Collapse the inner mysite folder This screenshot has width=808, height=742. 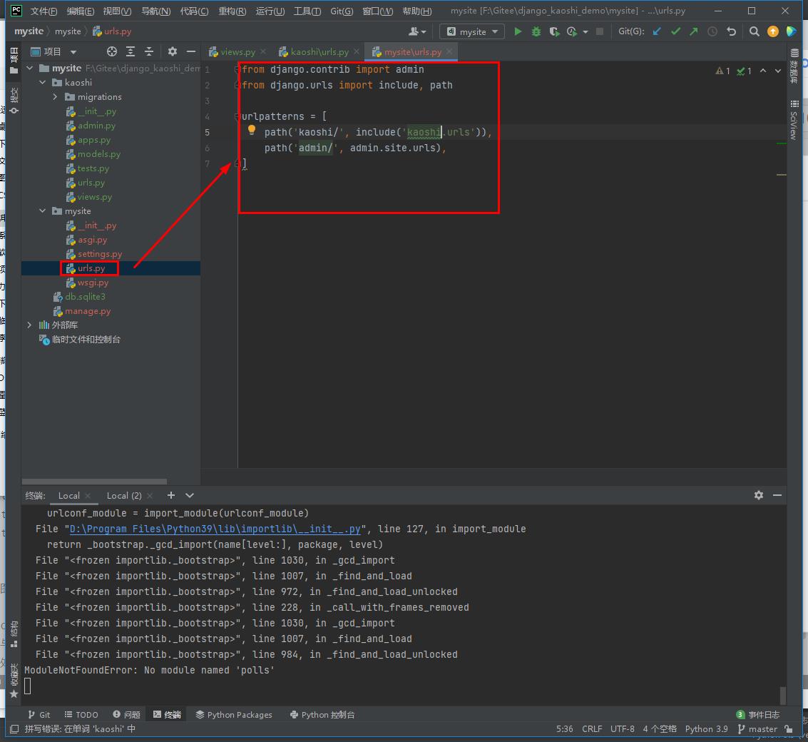[x=43, y=211]
